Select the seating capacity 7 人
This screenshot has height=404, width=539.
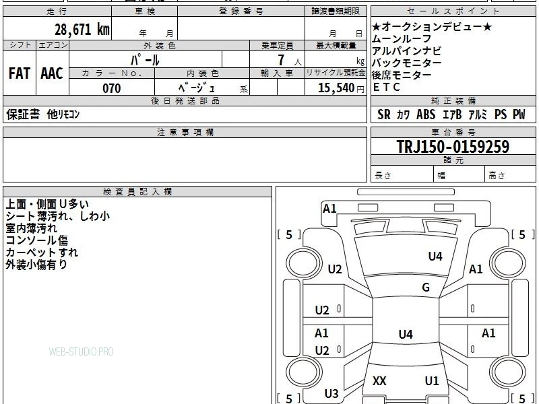[x=289, y=61]
